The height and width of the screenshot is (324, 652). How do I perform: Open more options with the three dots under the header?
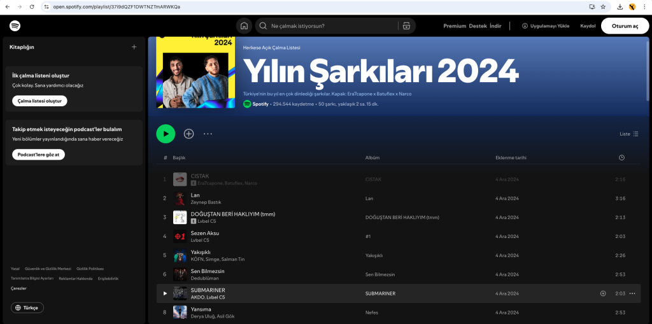[x=208, y=134]
